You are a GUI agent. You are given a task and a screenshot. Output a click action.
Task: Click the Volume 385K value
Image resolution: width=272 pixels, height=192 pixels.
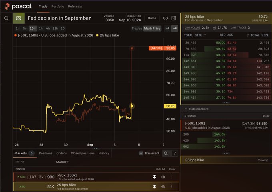[110, 20]
